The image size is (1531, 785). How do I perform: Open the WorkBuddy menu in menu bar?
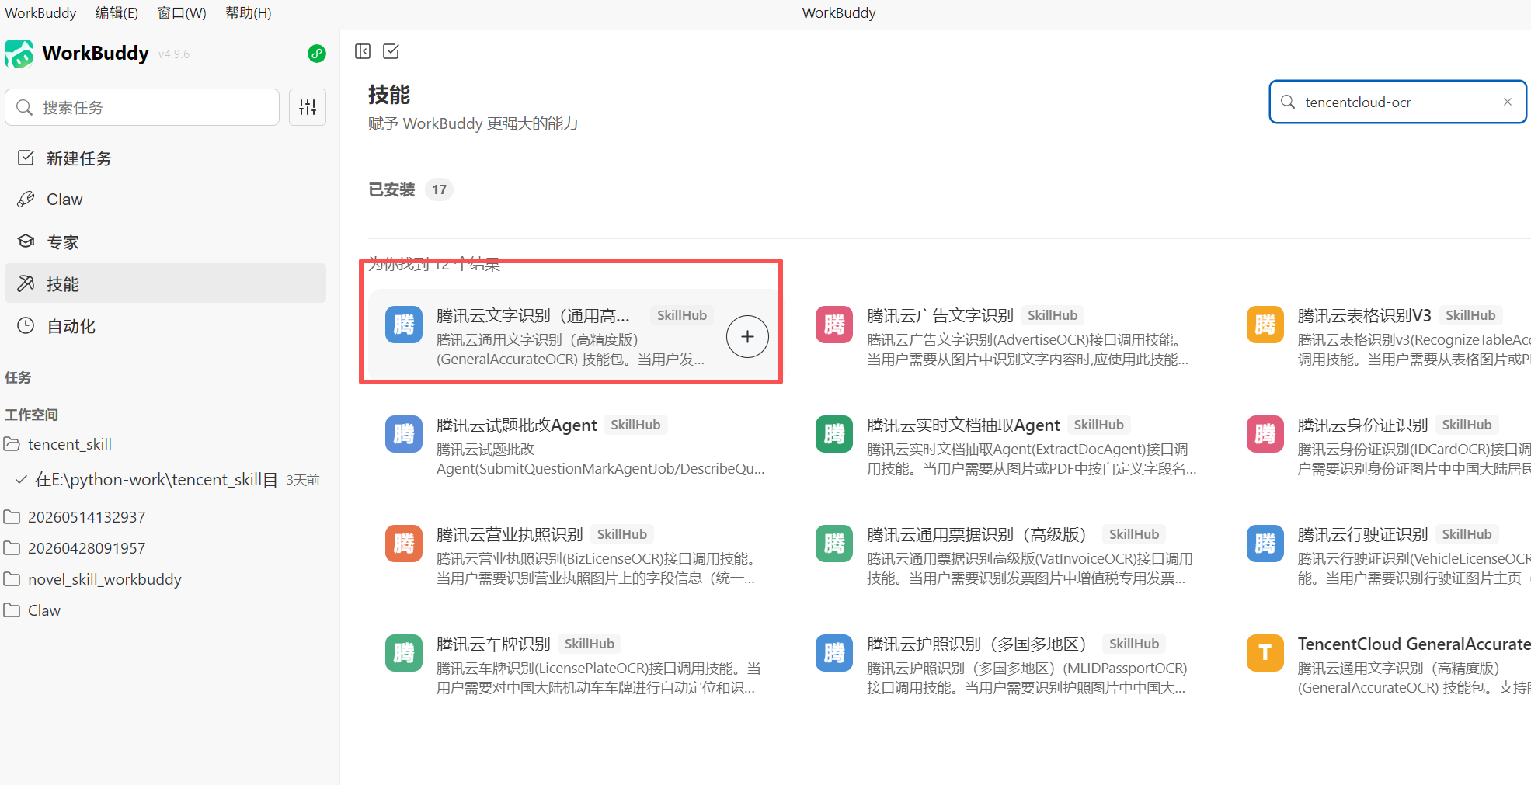(x=40, y=13)
